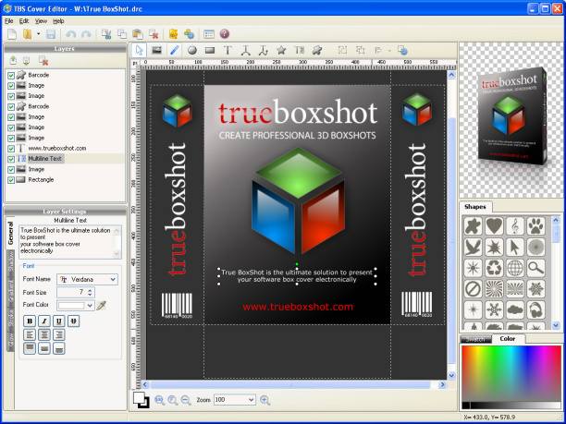Click the multiline text input box
This screenshot has height=424, width=566.
tap(70, 242)
